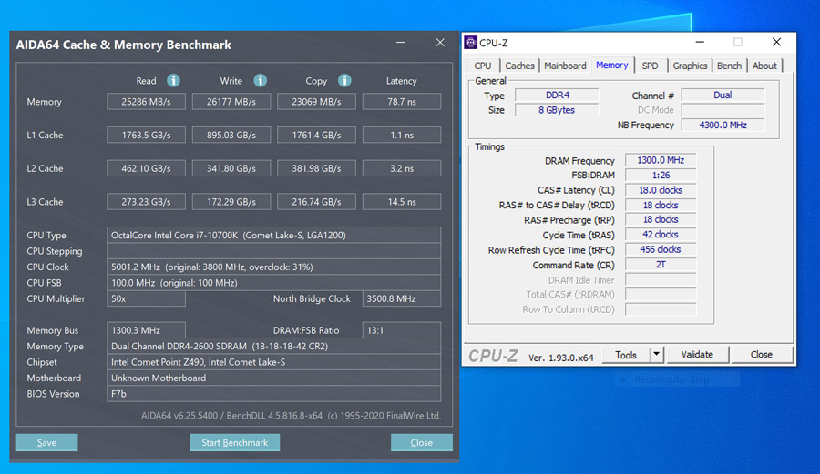Screen dimensions: 820x474
Task: Click Cycle Time tRAS value 42 clocks
Action: click(661, 235)
